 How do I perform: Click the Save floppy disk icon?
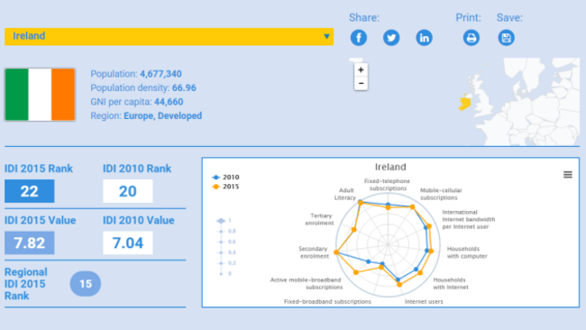[506, 38]
